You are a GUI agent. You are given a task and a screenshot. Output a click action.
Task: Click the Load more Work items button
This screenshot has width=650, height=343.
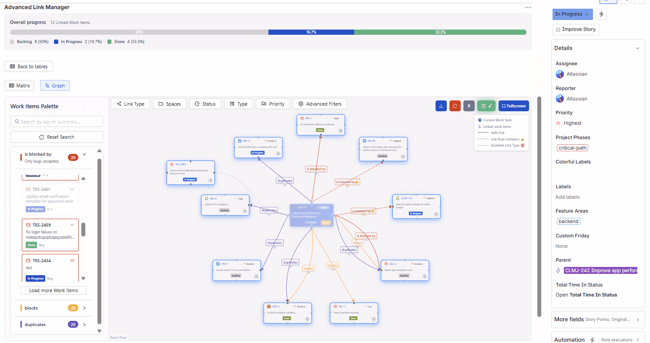tap(53, 290)
